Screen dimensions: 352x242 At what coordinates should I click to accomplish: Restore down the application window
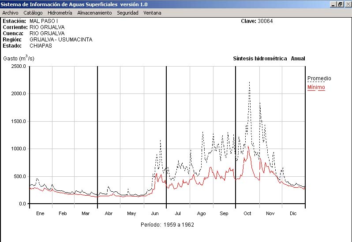[340, 4]
